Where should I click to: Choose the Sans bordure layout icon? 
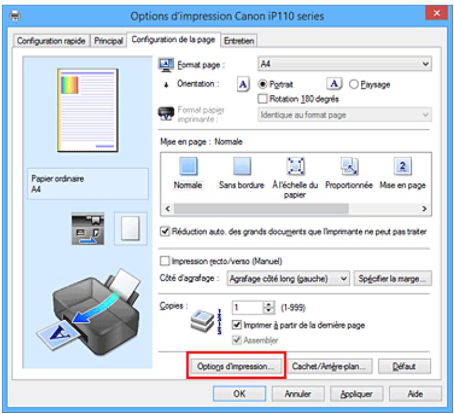(242, 166)
